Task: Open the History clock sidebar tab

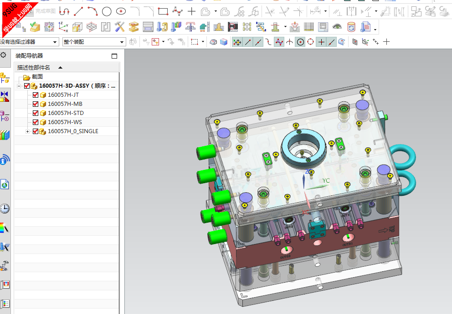Action: pos(5,209)
